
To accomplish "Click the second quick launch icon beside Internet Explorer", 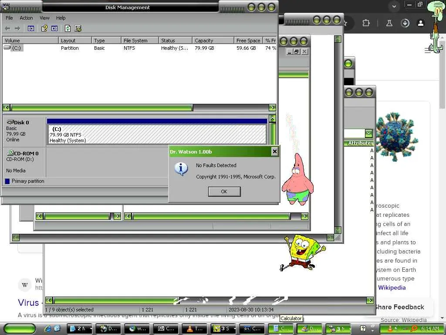I will pyautogui.click(x=57, y=328).
